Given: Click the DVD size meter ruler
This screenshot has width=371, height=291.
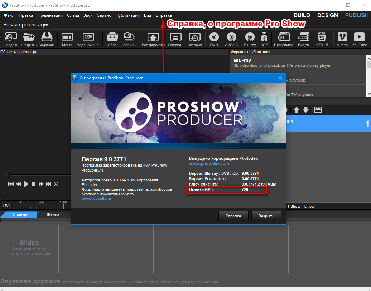Looking at the screenshot, I should [45, 205].
